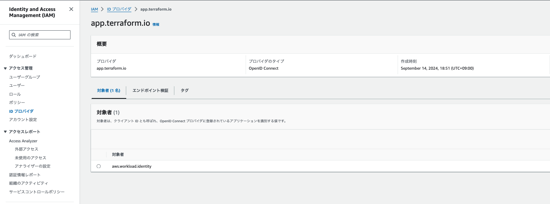Click the ID プロバイダ breadcrumb link
The image size is (550, 204).
pyautogui.click(x=119, y=9)
